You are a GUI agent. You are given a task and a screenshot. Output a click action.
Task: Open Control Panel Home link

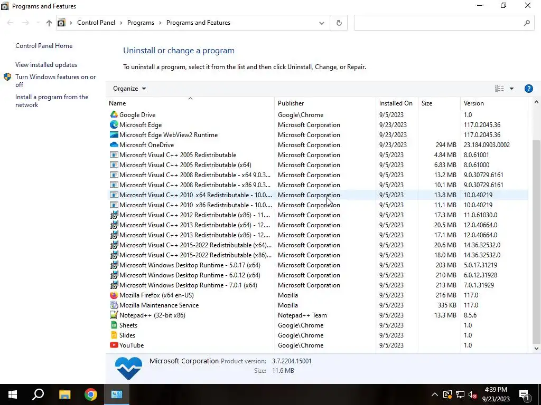(44, 46)
